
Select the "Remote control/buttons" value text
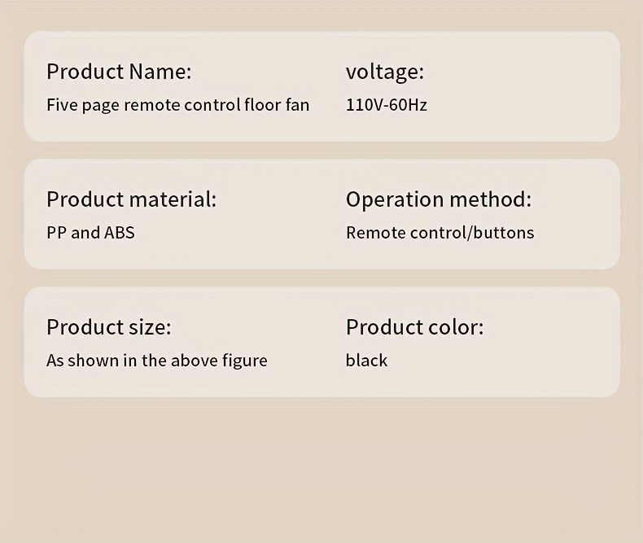pos(440,233)
